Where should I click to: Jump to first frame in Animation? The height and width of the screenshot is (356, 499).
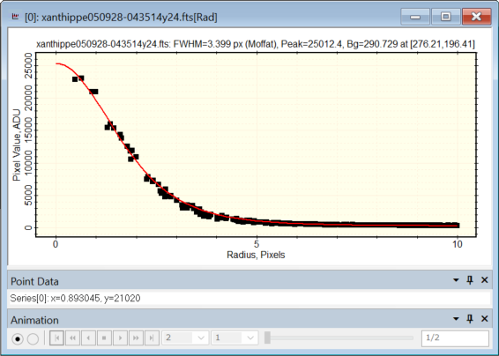pyautogui.click(x=57, y=337)
